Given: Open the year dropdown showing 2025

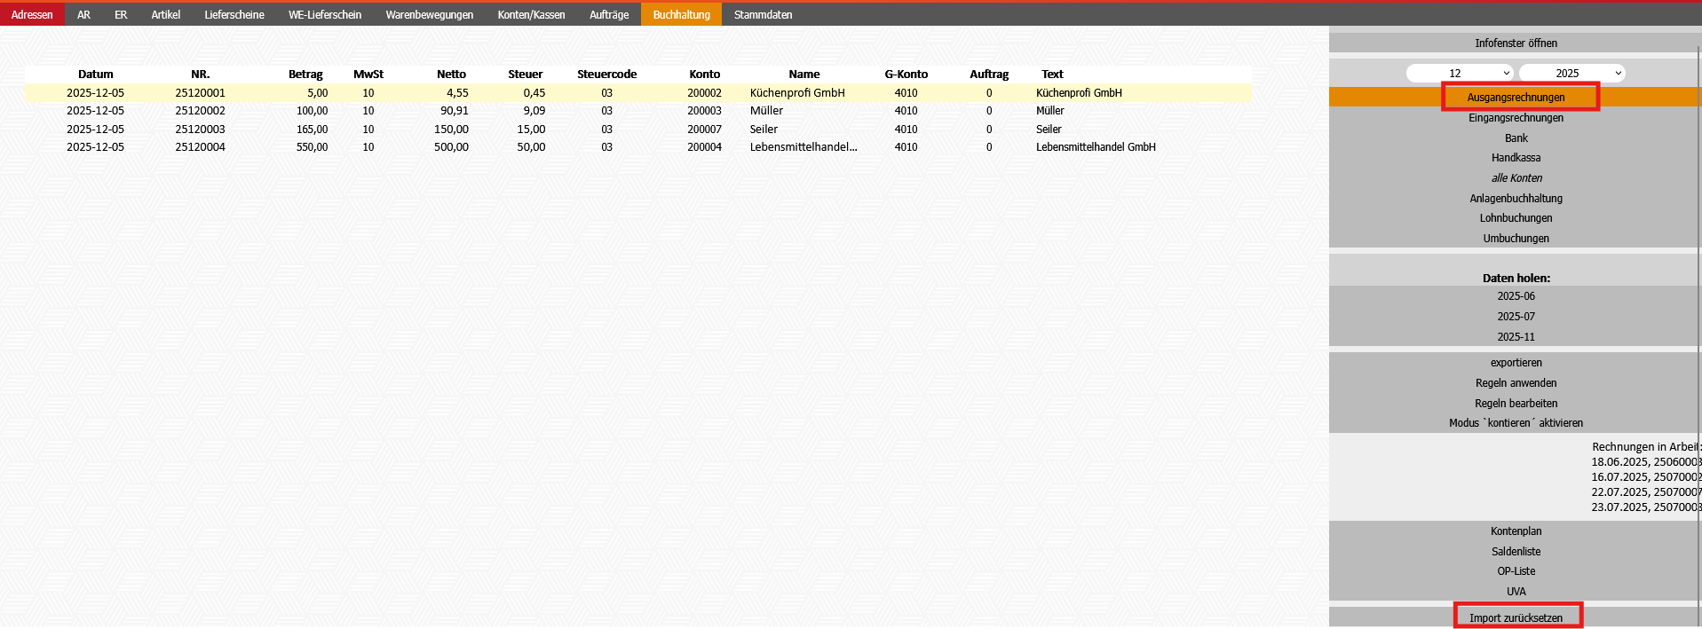Looking at the screenshot, I should pos(1571,74).
